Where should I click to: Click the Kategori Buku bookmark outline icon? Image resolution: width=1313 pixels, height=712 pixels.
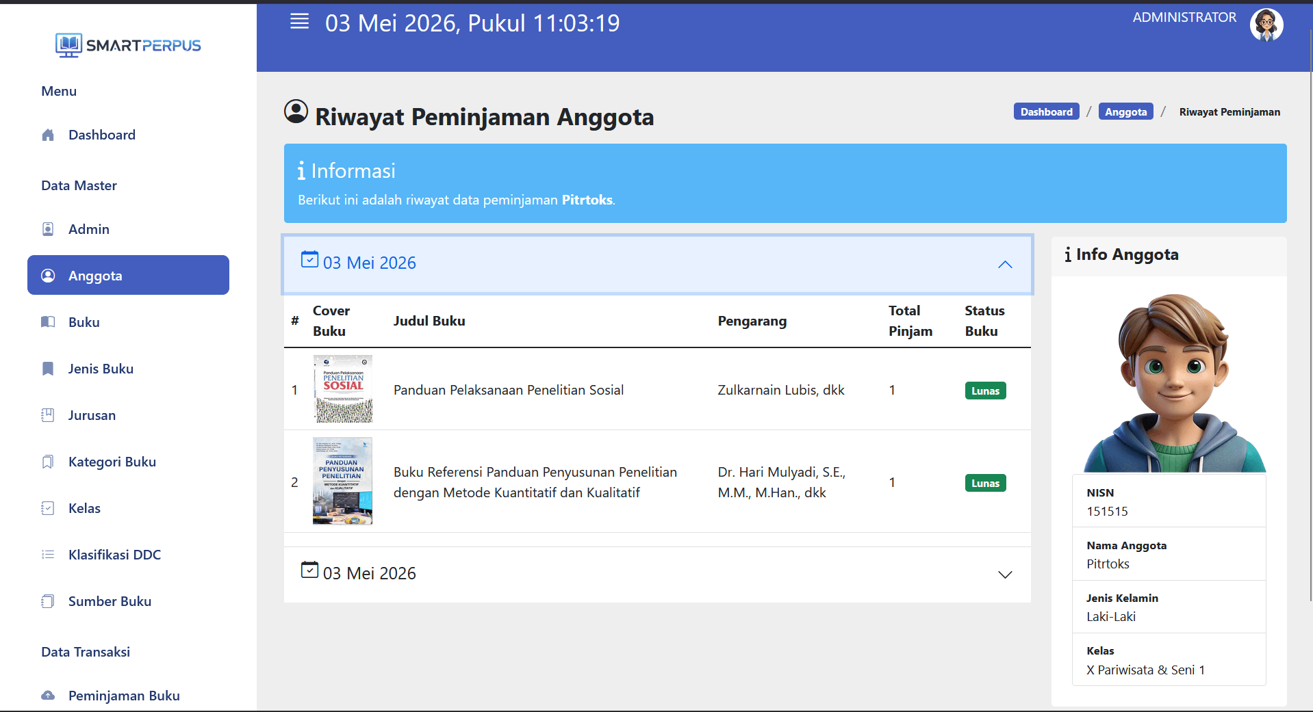click(48, 462)
